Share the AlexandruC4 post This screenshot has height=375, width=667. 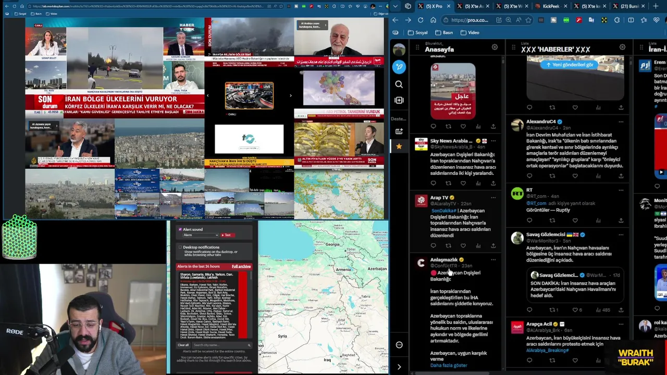pos(621,176)
